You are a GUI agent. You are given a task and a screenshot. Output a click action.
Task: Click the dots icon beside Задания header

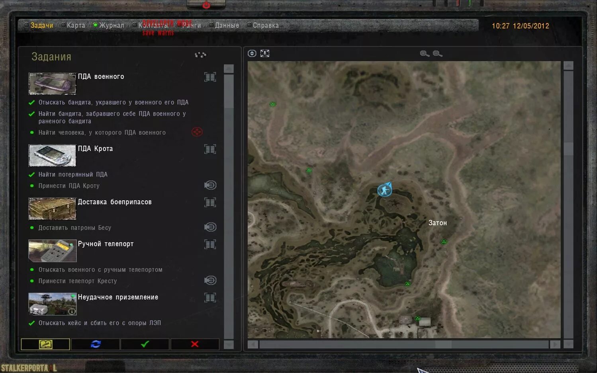pyautogui.click(x=200, y=55)
